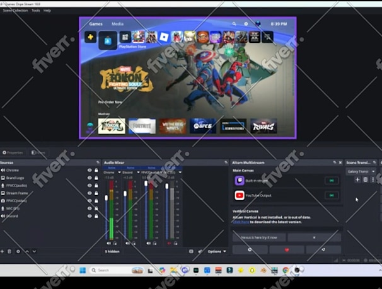382x289 pixels.
Task: Open Snapchat from the taskbar
Action: tap(252, 270)
